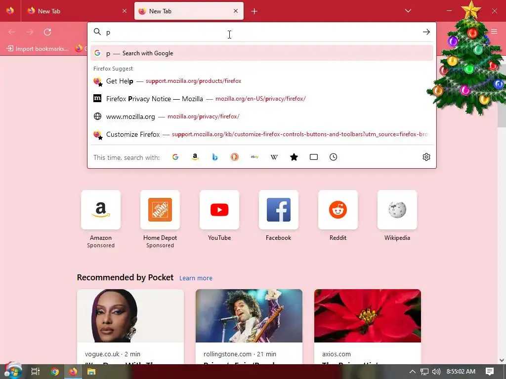This screenshot has width=506, height=379.
Task: Click the Firefox View icon left of tabs
Action: coord(10,11)
